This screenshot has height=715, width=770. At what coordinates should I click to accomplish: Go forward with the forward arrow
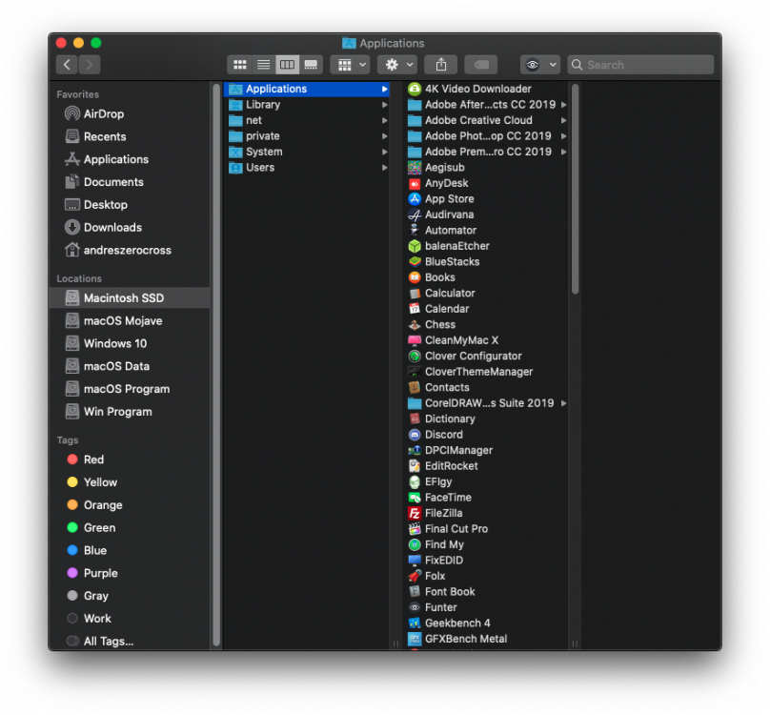point(90,65)
